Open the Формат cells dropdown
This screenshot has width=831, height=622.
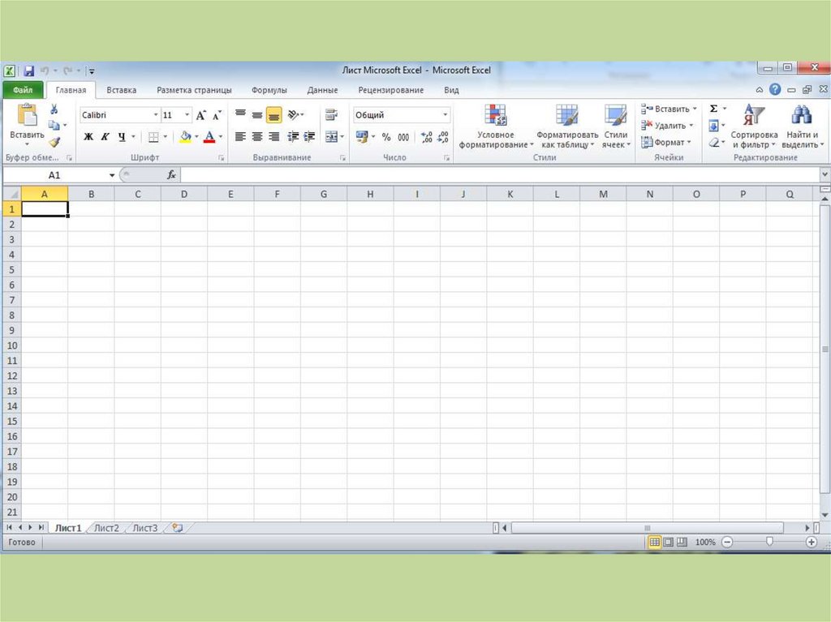666,142
